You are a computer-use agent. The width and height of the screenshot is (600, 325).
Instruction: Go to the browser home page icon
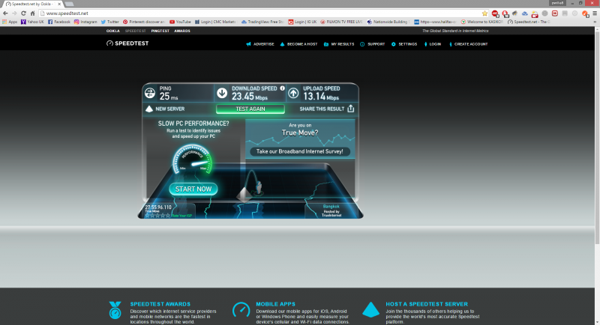[32, 13]
